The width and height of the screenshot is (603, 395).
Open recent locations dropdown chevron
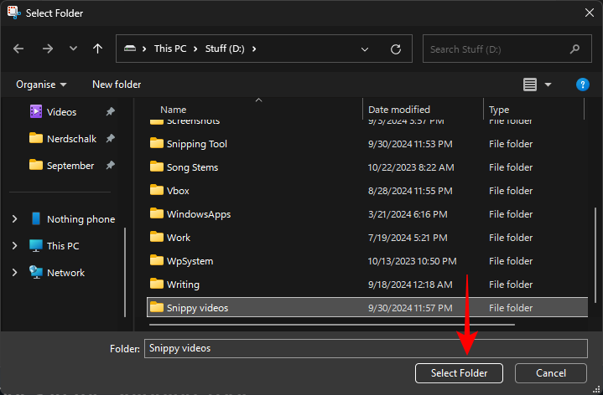(73, 49)
